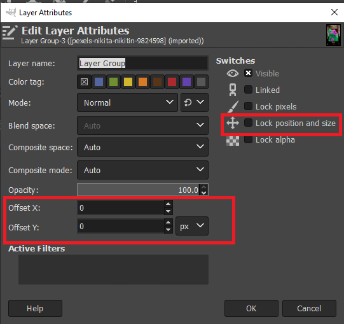Click the Layer name text field
This screenshot has height=324, width=344.
point(142,63)
